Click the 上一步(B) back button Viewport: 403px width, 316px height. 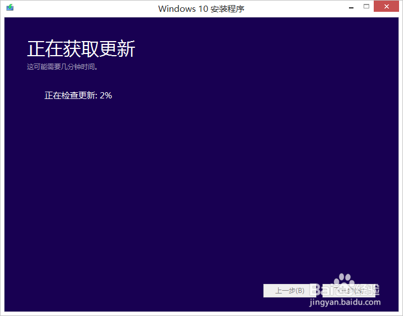point(290,291)
